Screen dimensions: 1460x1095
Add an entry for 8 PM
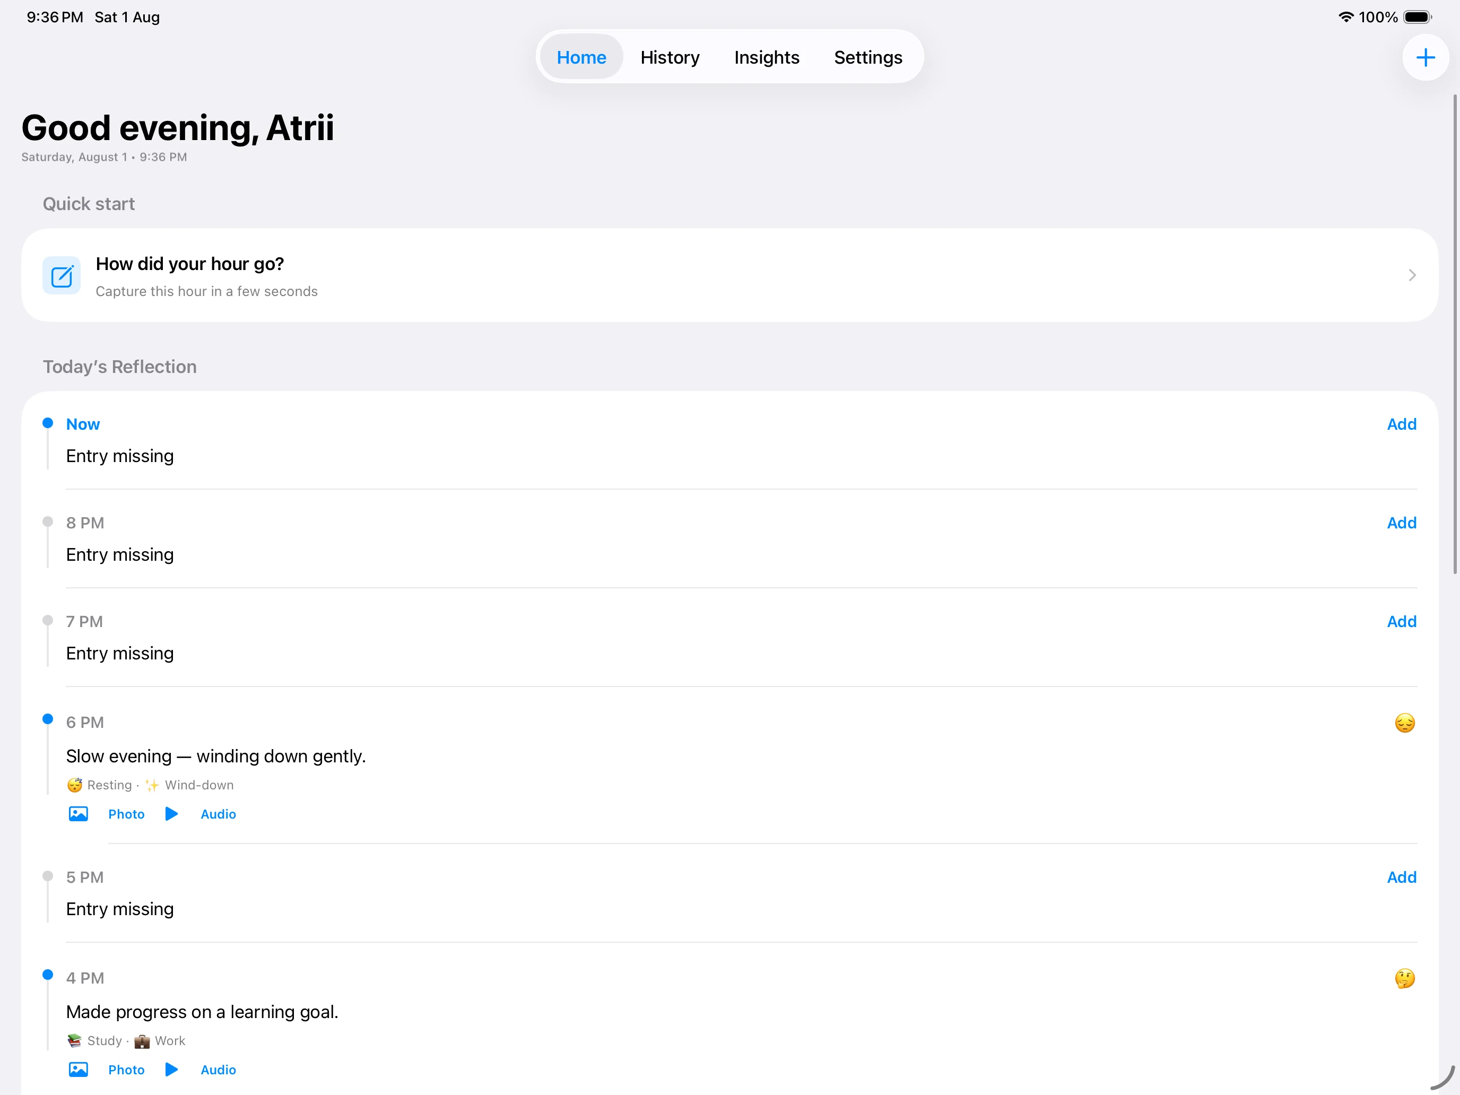(1401, 523)
